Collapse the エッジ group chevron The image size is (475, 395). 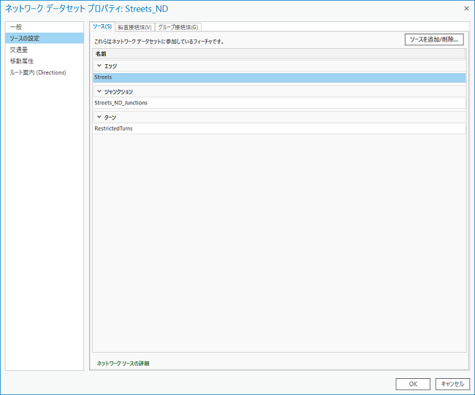click(99, 66)
